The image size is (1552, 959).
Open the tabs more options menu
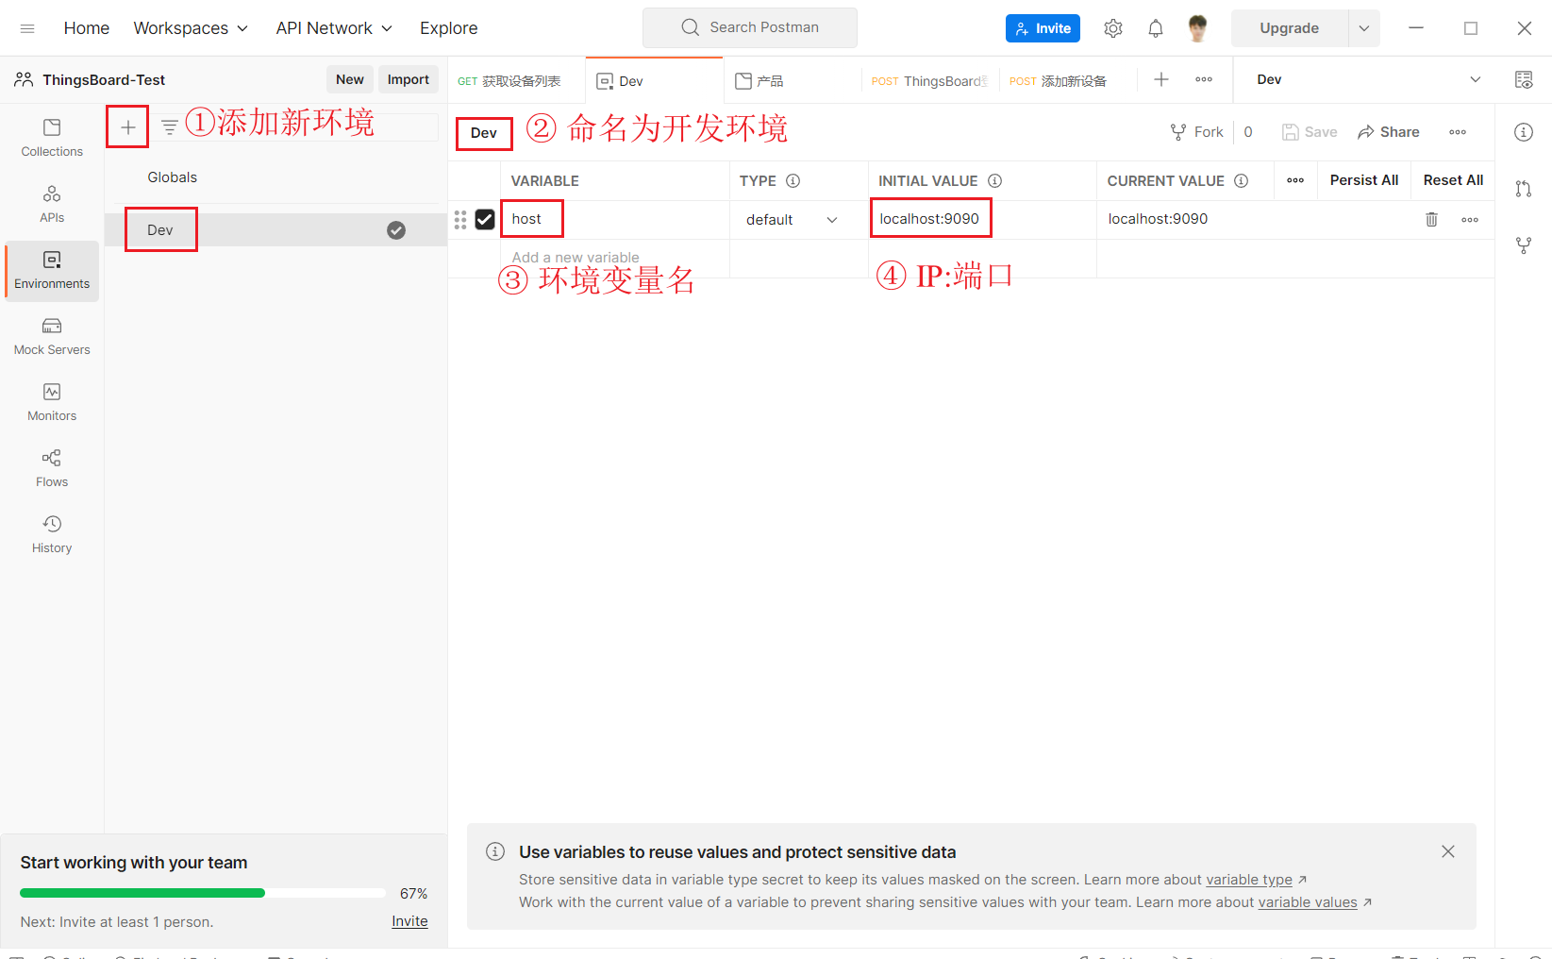click(1204, 79)
